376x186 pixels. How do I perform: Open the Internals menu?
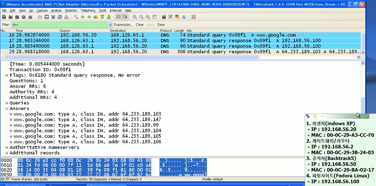click(x=116, y=10)
